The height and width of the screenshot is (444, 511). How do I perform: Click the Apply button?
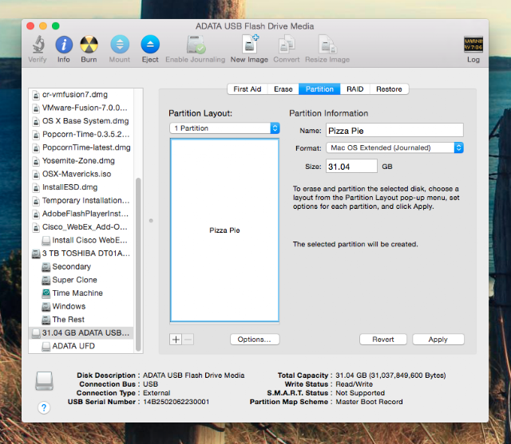(x=438, y=340)
